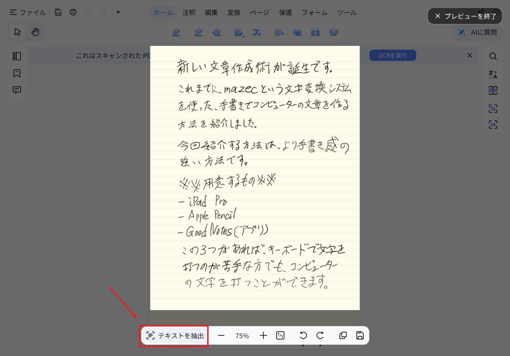Screen dimensions: 510x356
Task: Open the bookmarks panel in left sidebar
Action: pos(17,73)
